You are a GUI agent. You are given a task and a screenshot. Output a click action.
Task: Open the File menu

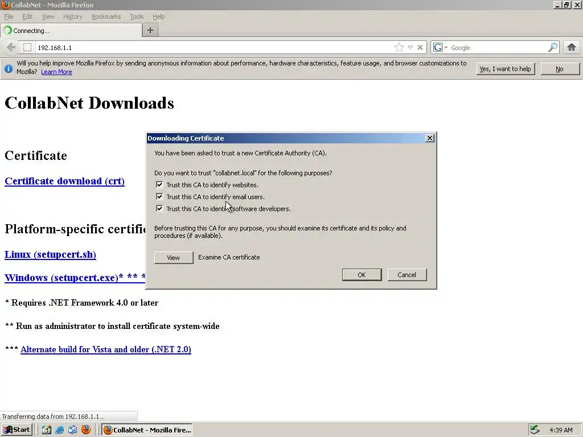tap(9, 17)
